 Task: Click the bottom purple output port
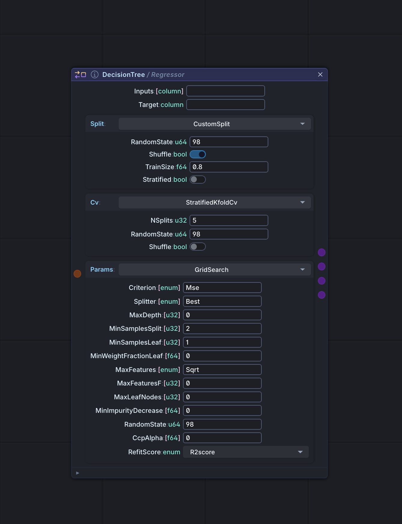(x=321, y=295)
